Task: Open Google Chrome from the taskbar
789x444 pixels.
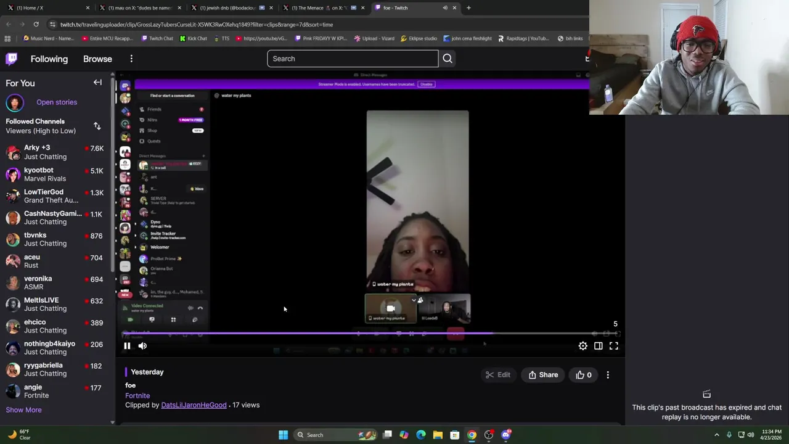Action: coord(472,435)
